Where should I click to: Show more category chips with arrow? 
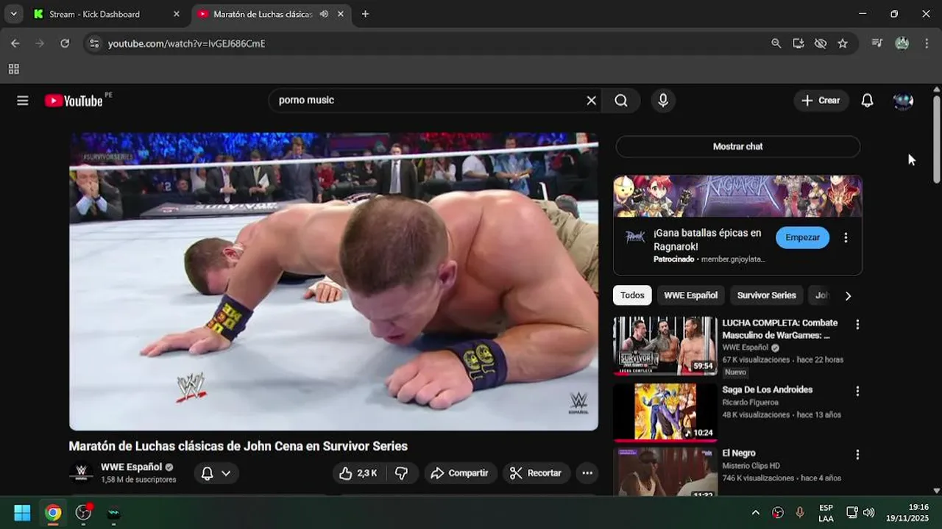click(x=848, y=296)
